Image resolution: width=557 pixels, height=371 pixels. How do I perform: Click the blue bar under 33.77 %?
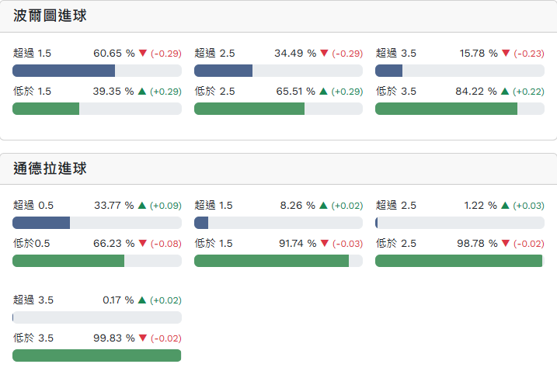(41, 223)
